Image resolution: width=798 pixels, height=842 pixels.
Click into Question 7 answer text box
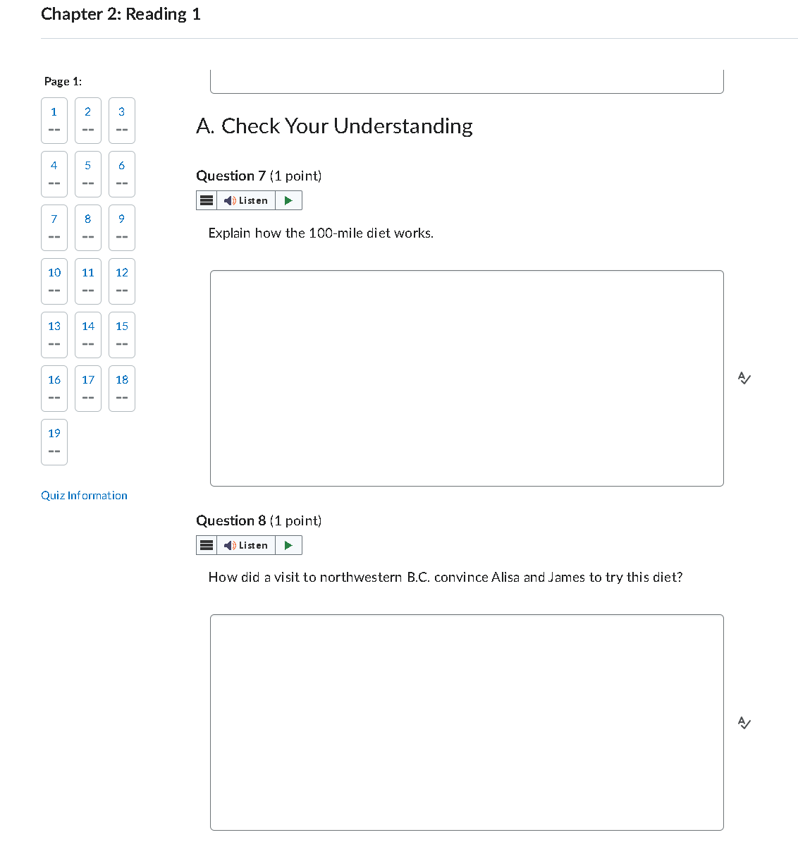[x=467, y=379]
